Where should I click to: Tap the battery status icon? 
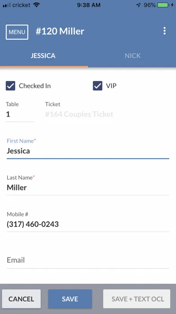click(x=163, y=5)
